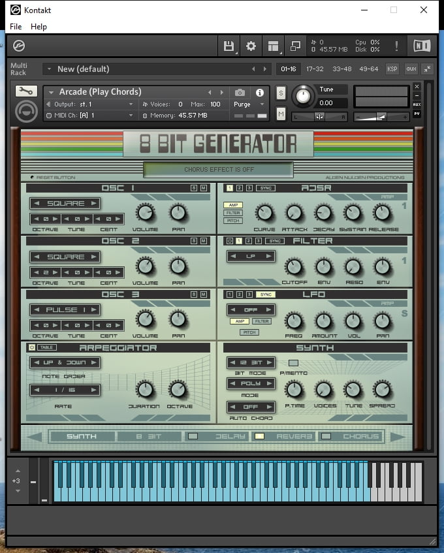This screenshot has height=553, width=444.
Task: Click the Native Instruments NI logo
Action: (422, 46)
